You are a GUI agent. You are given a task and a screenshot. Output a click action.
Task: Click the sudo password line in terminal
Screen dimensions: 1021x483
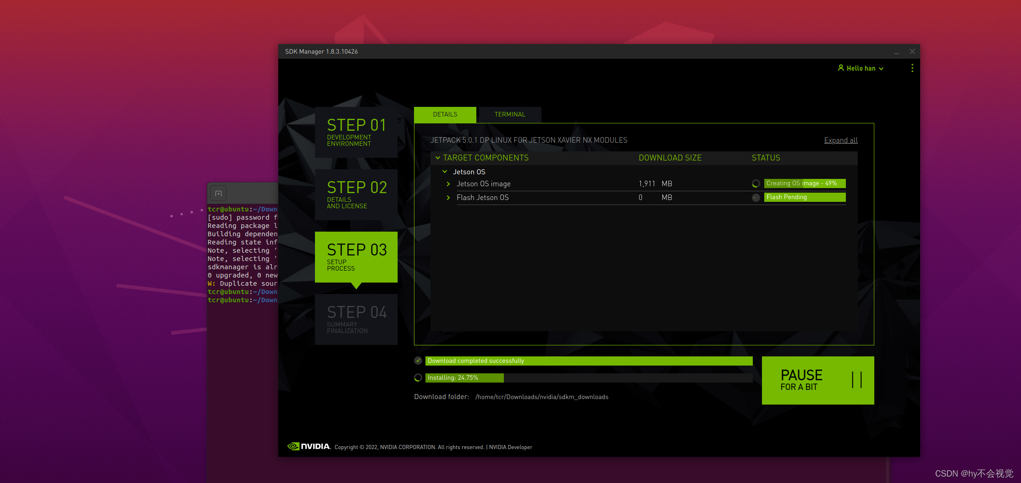click(x=243, y=217)
